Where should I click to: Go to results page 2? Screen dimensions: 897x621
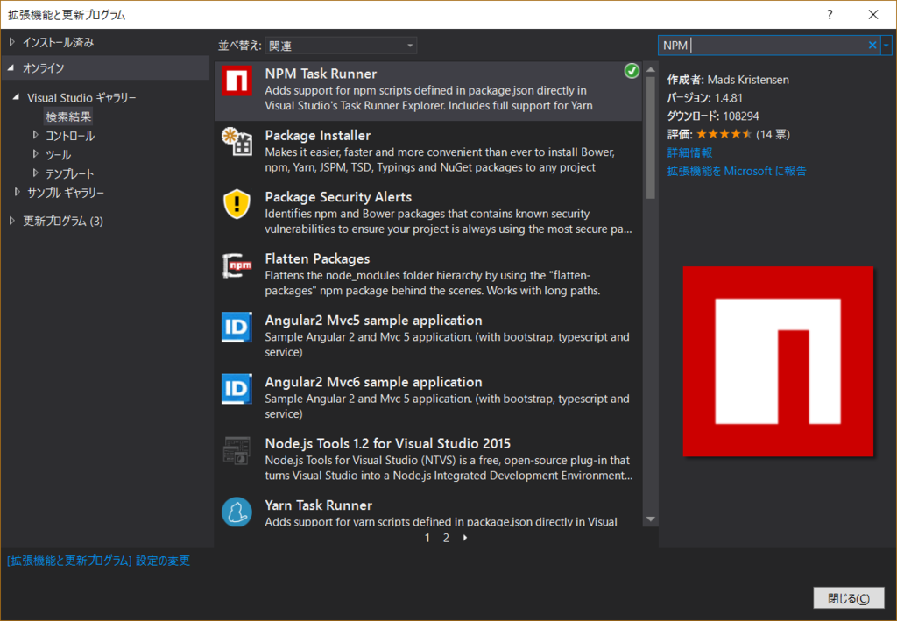[446, 538]
